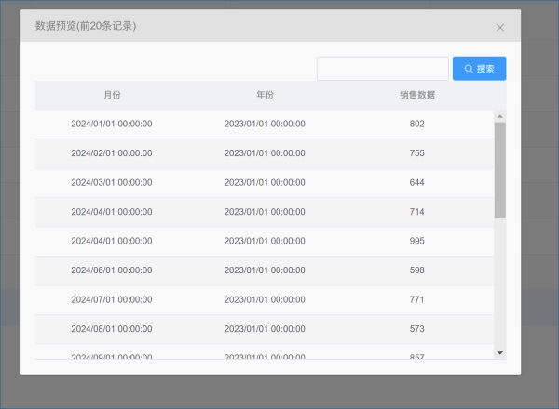Click sales value 995

point(416,241)
